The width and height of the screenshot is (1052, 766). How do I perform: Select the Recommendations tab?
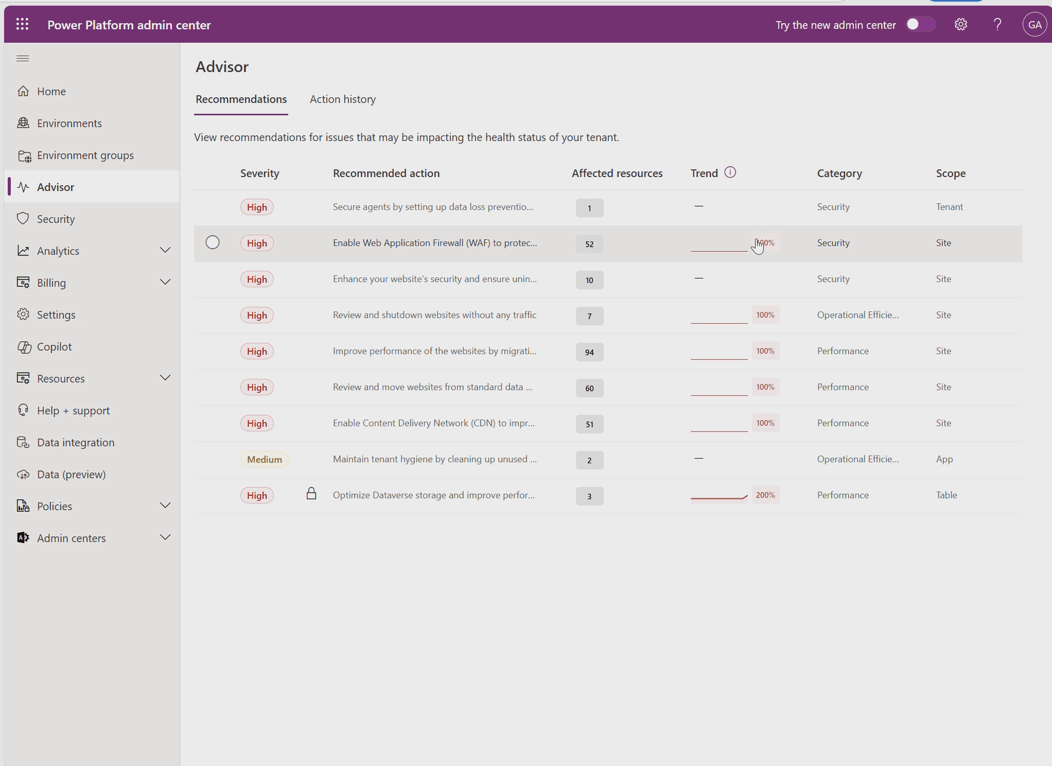tap(241, 99)
